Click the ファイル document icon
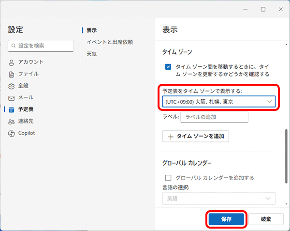Viewport: 290px width, 231px height. (12, 74)
